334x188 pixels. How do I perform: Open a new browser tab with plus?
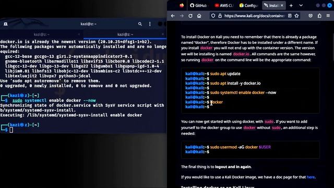(x=291, y=6)
